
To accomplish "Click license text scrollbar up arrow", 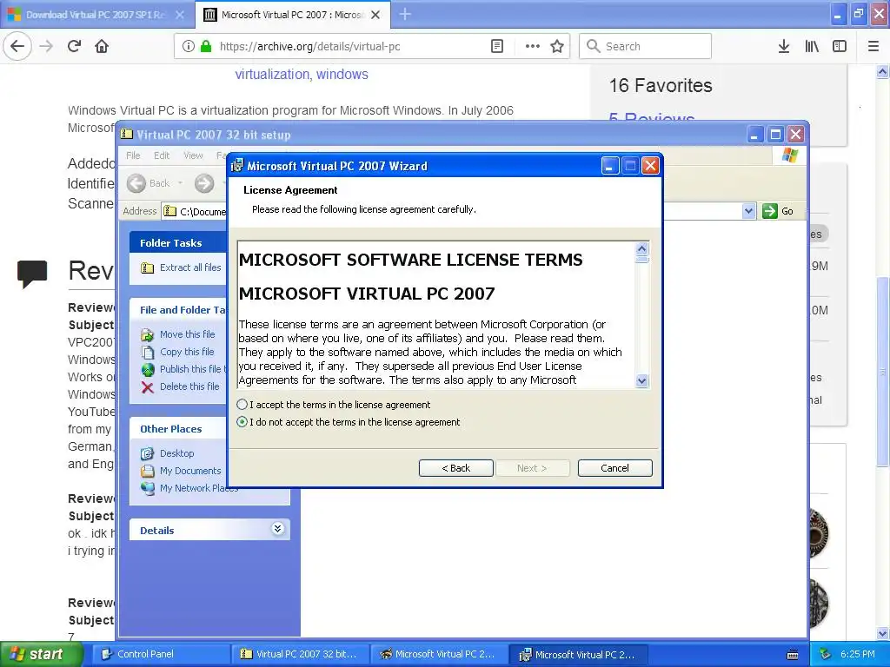I will click(x=642, y=249).
